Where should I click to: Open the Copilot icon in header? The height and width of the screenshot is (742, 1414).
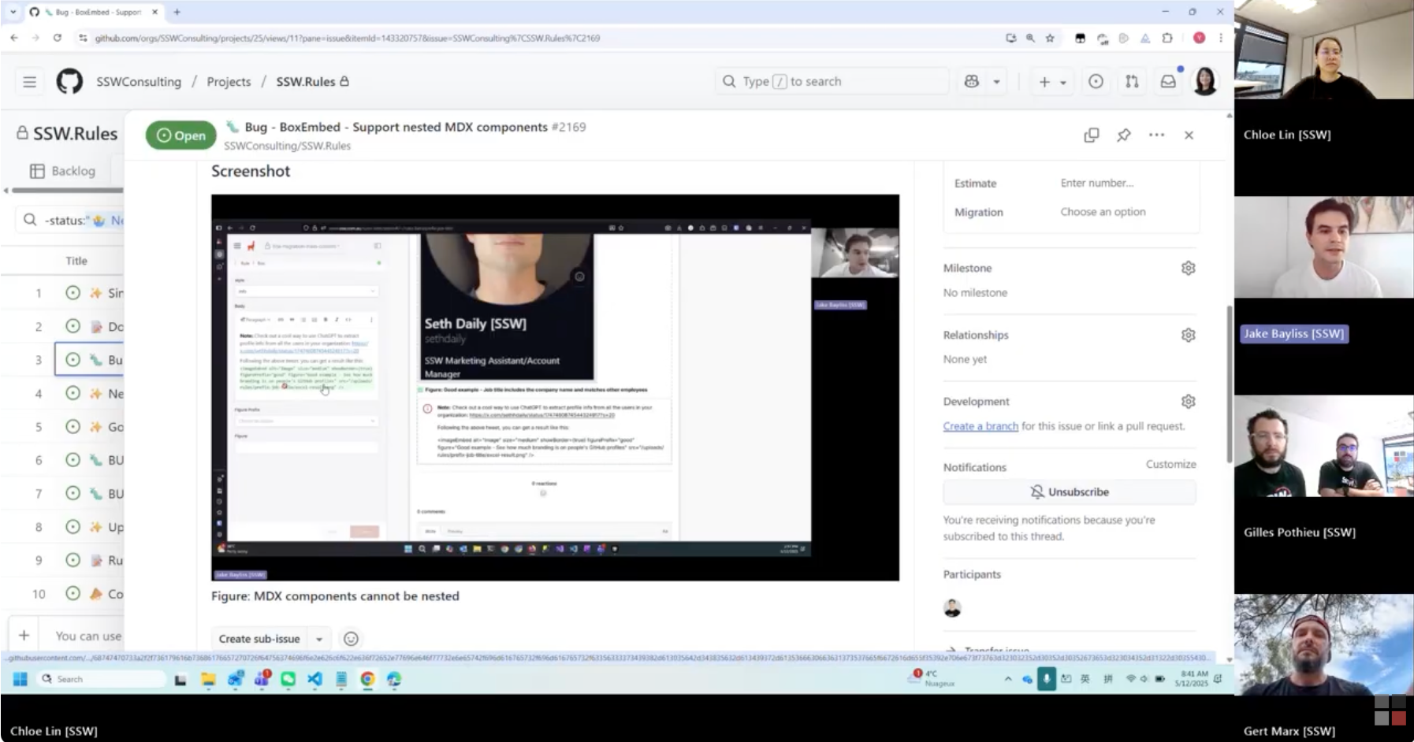(x=972, y=82)
